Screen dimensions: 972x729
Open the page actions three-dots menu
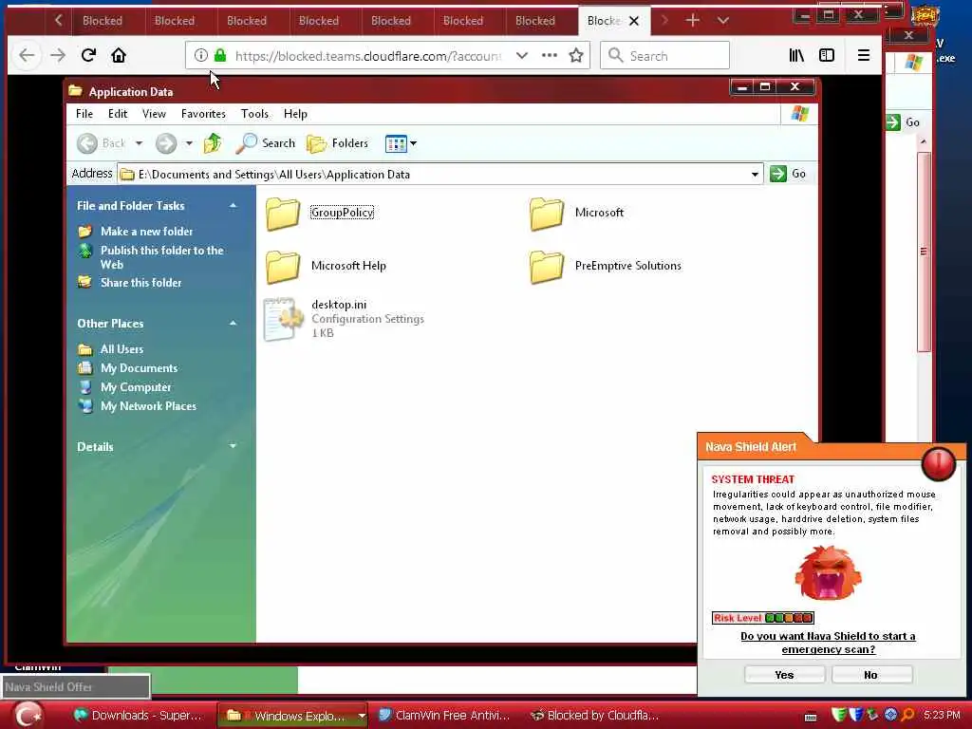[x=550, y=55]
